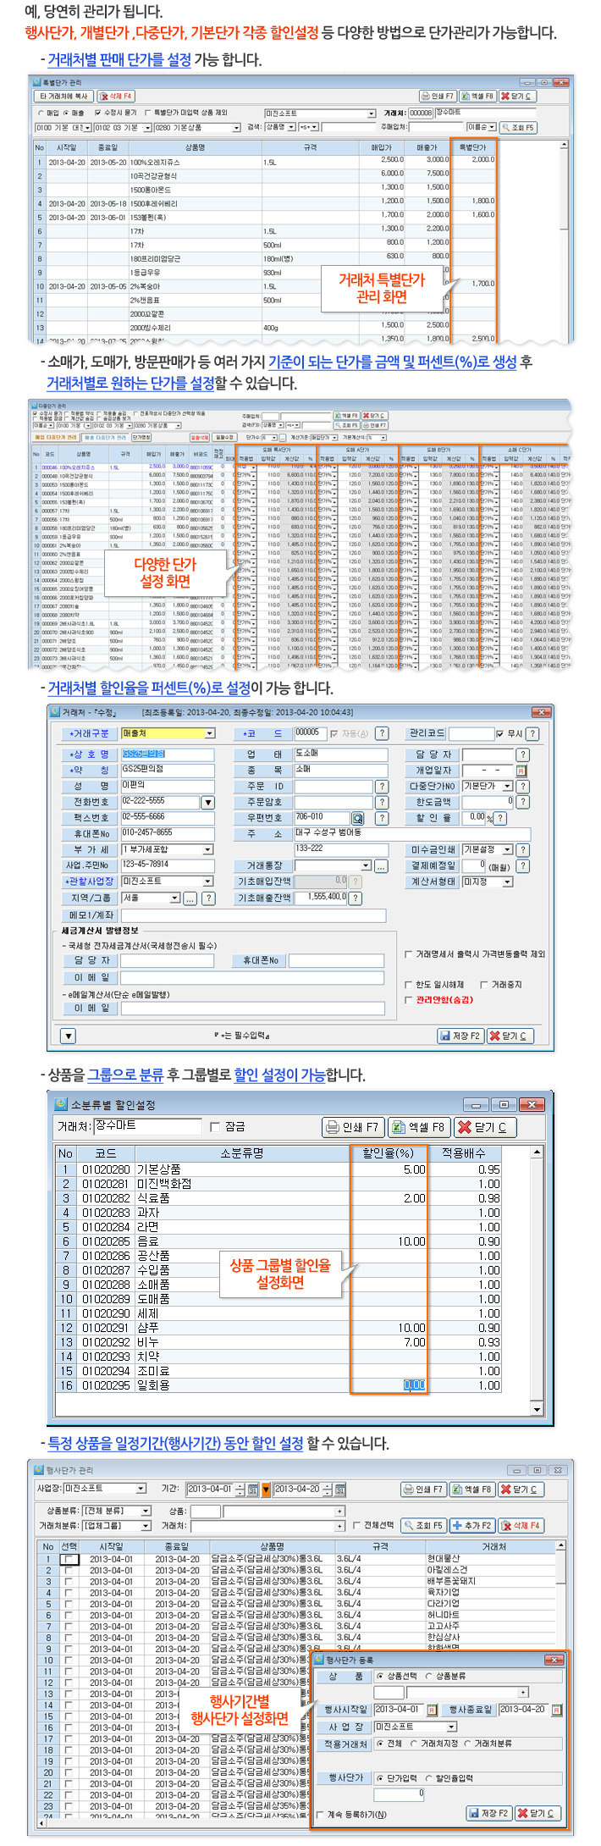Click the down arrow button beside 전화번호
601x1846 pixels.
click(208, 802)
